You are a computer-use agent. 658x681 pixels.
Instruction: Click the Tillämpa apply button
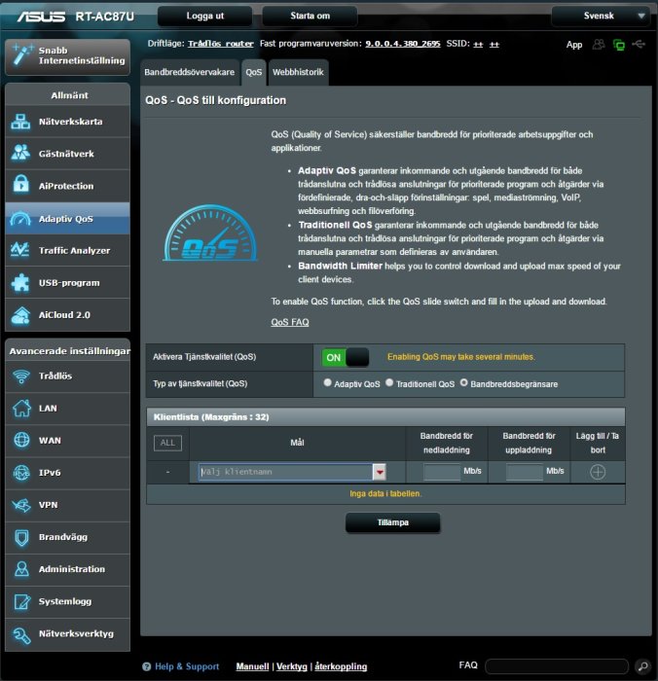coord(393,522)
